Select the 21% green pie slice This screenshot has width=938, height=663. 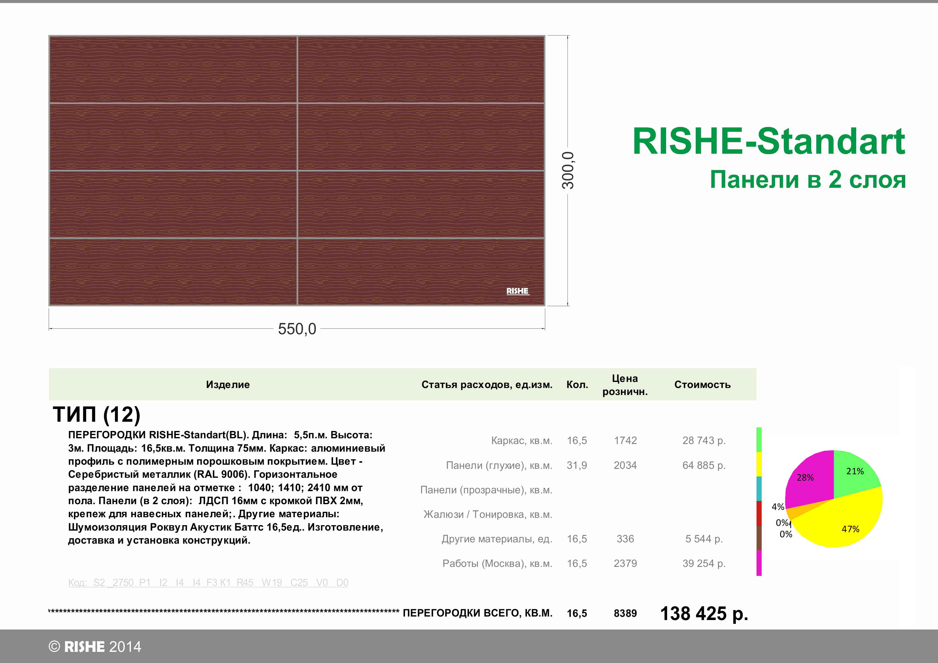pos(854,472)
